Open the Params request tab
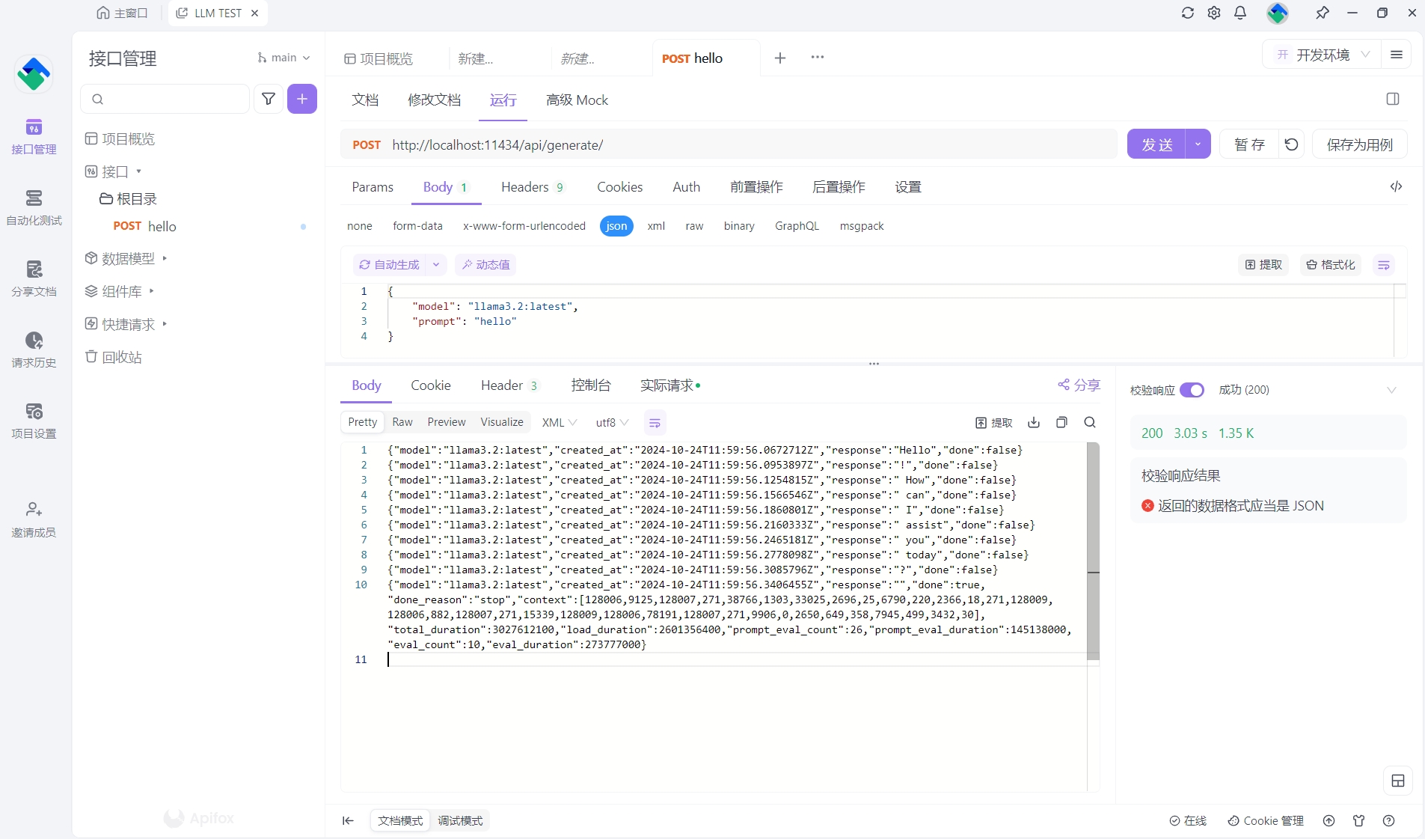The height and width of the screenshot is (839, 1425). tap(373, 187)
